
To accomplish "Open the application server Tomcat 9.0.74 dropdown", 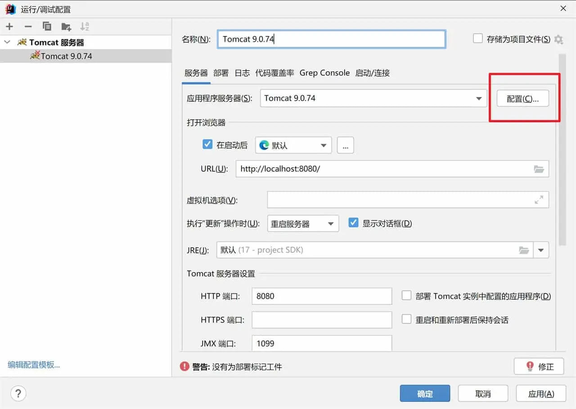I will coord(479,98).
